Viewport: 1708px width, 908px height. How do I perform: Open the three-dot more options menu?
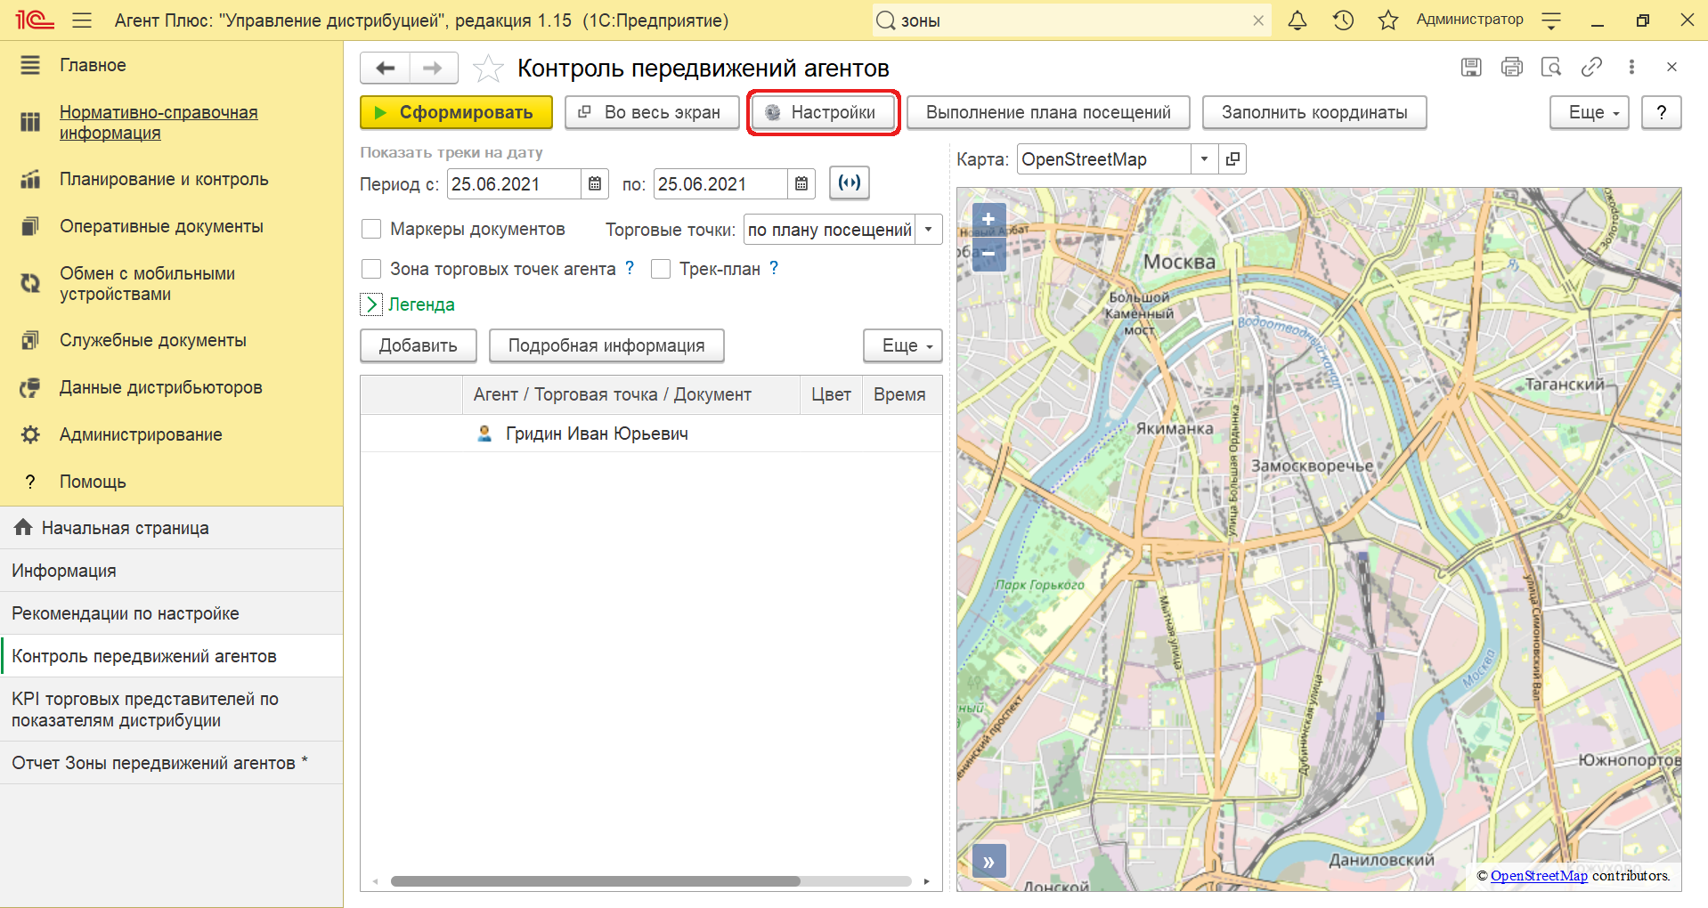(1631, 67)
